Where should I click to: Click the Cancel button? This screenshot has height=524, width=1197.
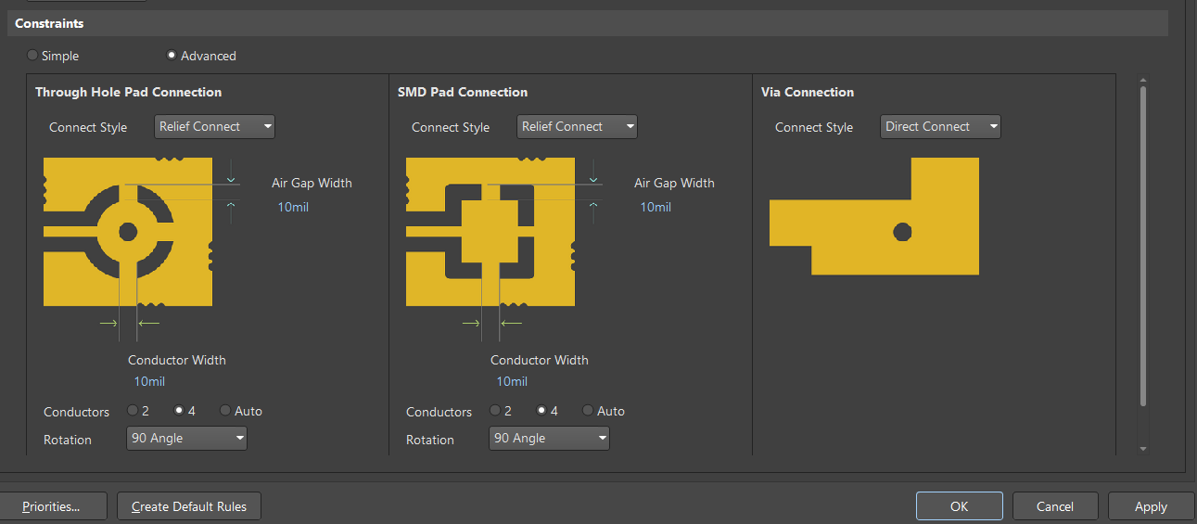click(x=1055, y=506)
